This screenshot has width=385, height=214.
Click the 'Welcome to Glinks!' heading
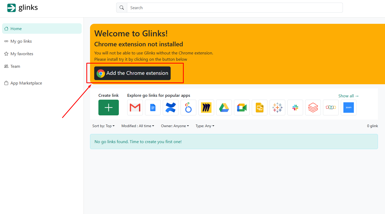pyautogui.click(x=131, y=33)
